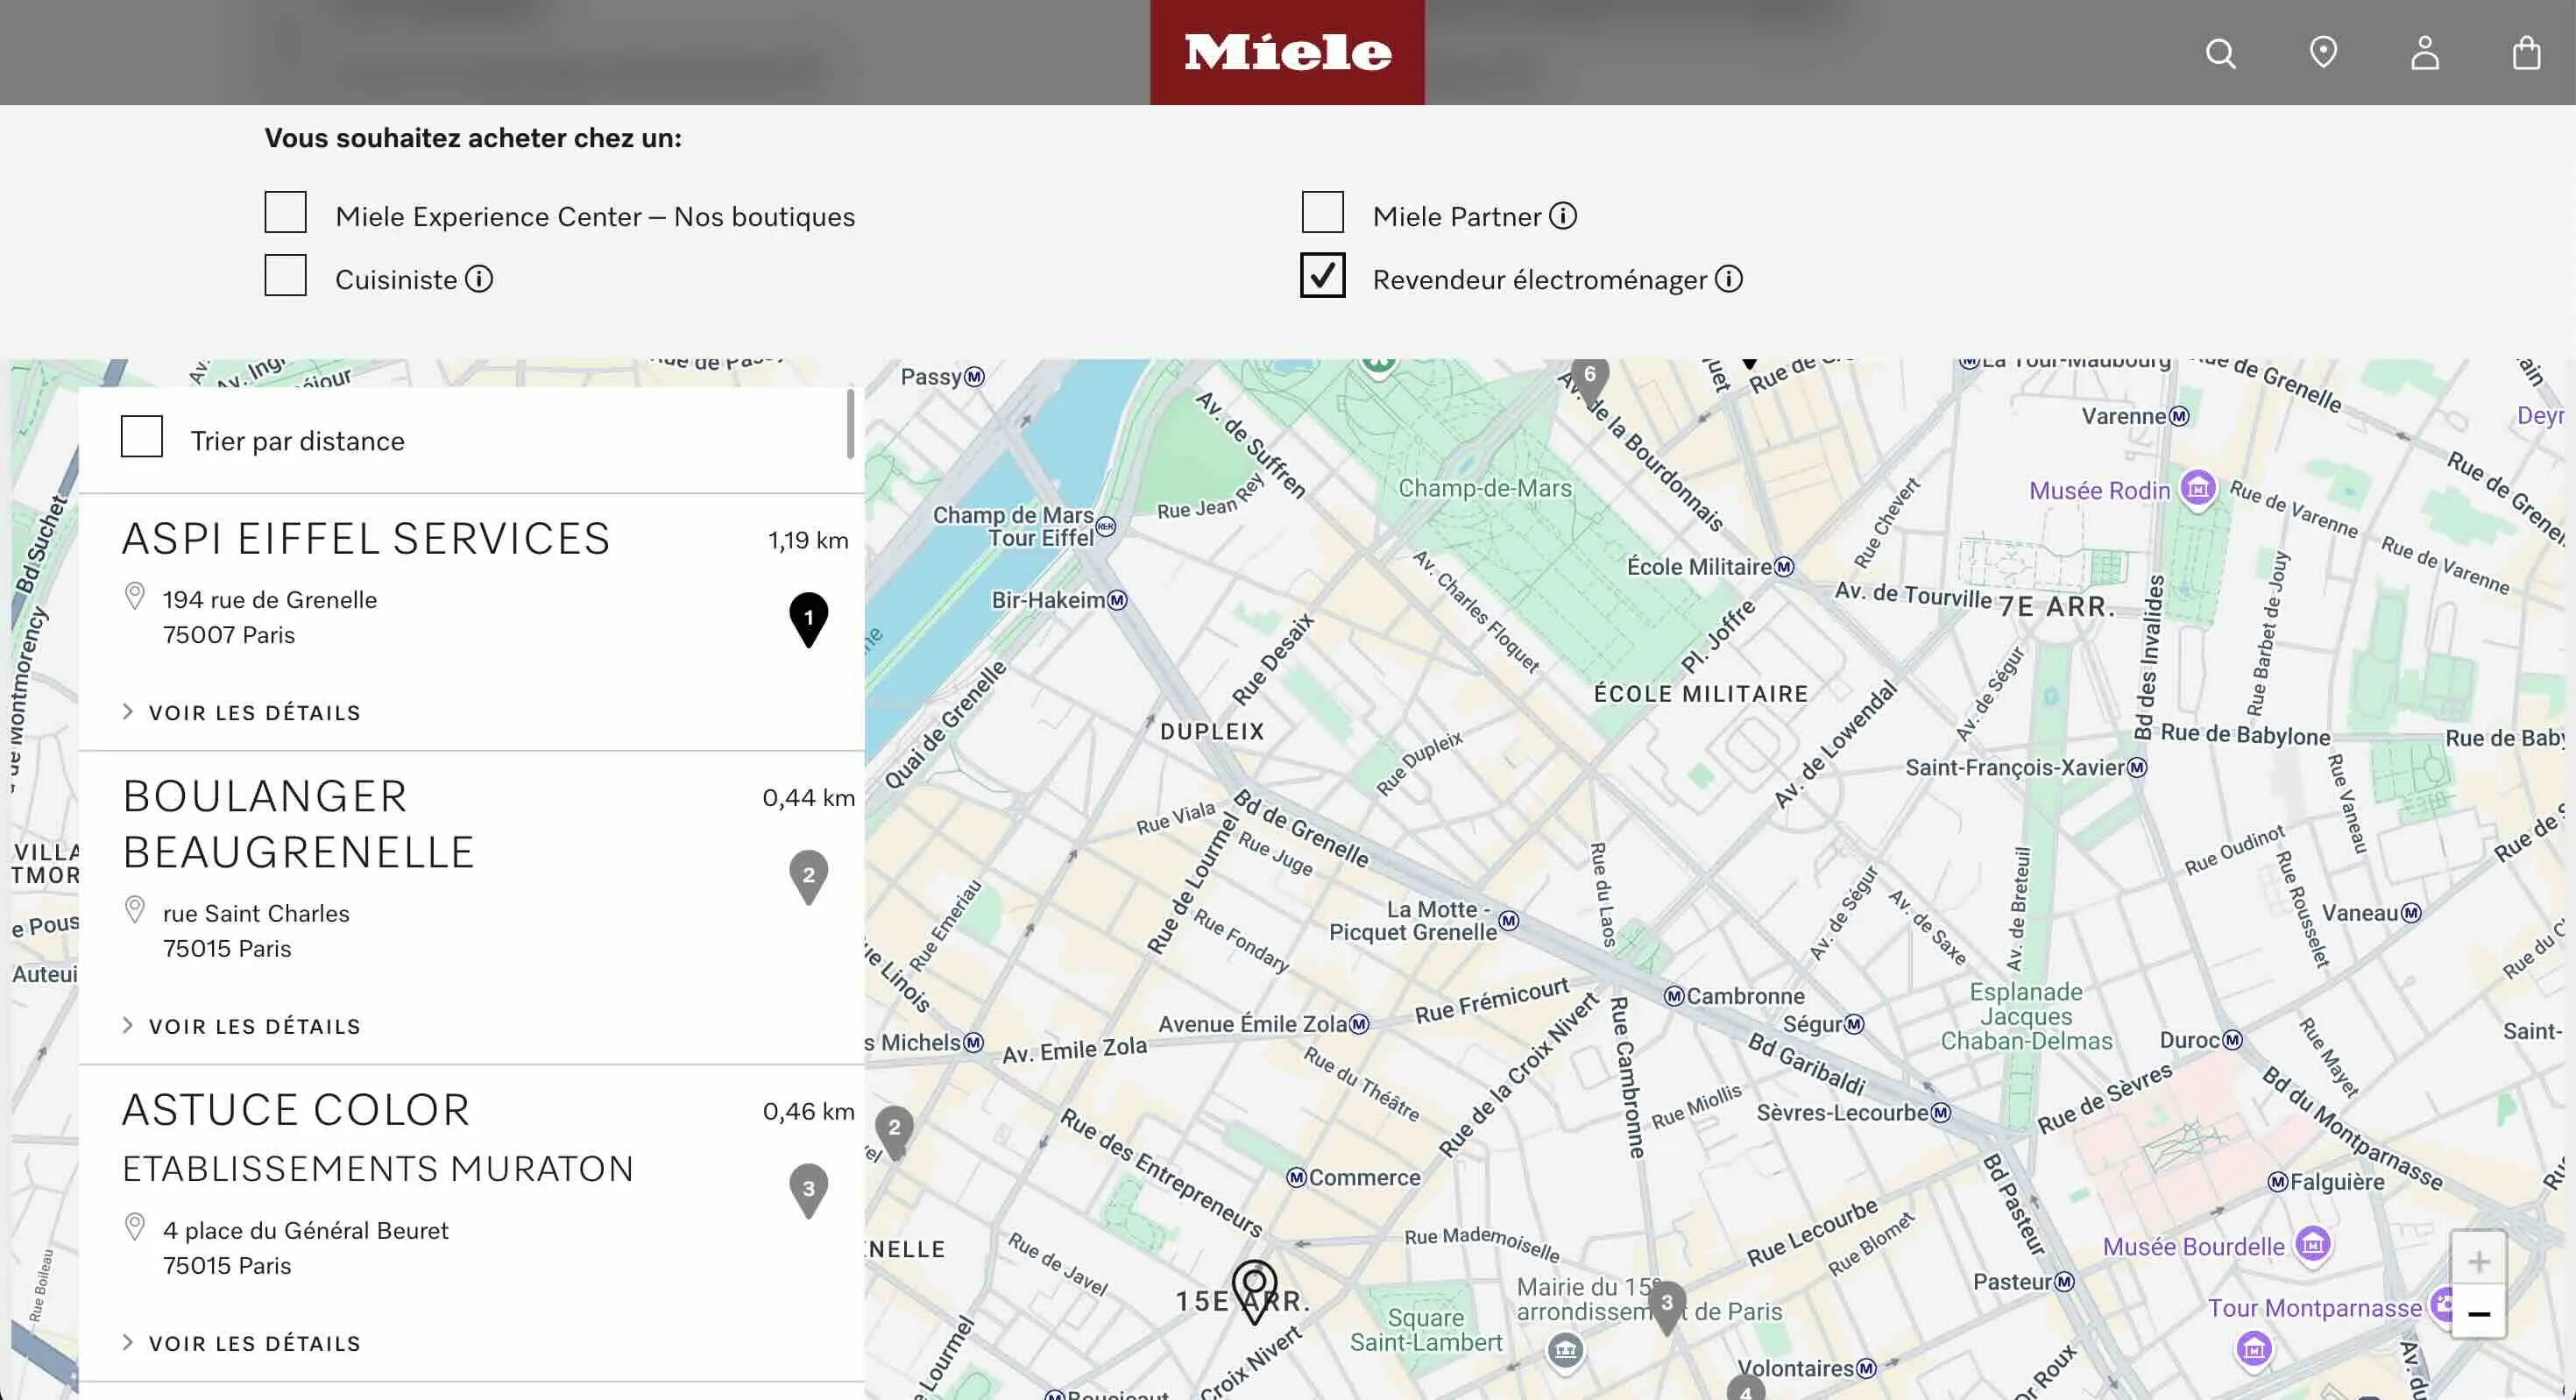The width and height of the screenshot is (2576, 1400).
Task: Click map pin 6 near Av. de la Bourdonnais
Action: point(1589,380)
